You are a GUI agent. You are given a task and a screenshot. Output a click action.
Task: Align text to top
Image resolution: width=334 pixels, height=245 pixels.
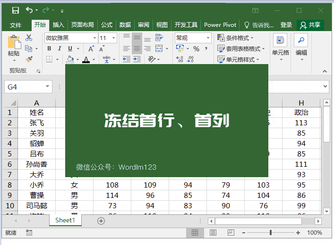(127, 36)
